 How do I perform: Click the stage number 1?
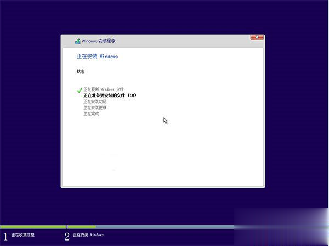(5, 237)
